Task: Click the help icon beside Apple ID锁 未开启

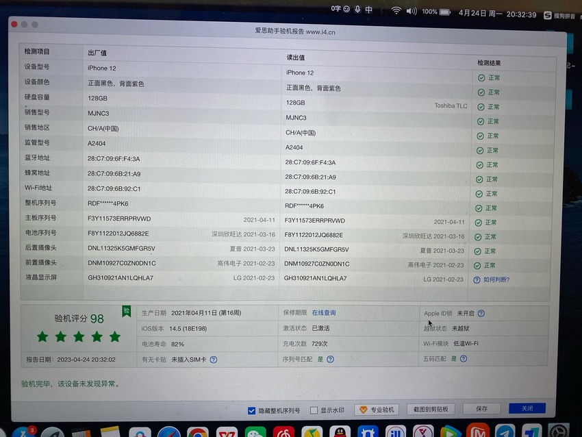Action: [x=481, y=313]
